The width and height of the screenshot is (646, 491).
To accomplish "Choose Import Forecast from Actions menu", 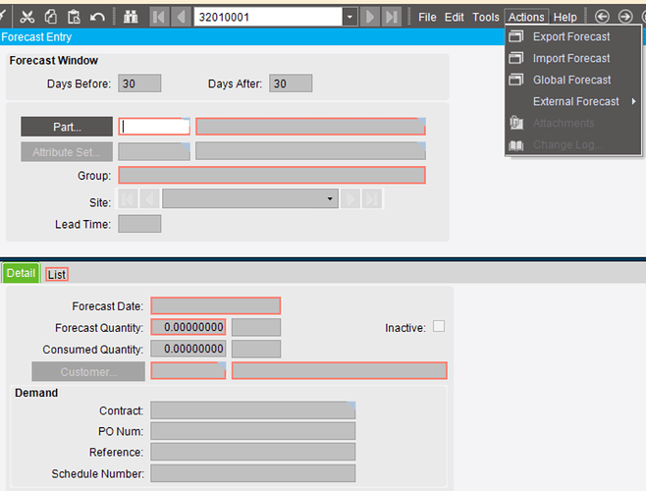I will (x=571, y=58).
